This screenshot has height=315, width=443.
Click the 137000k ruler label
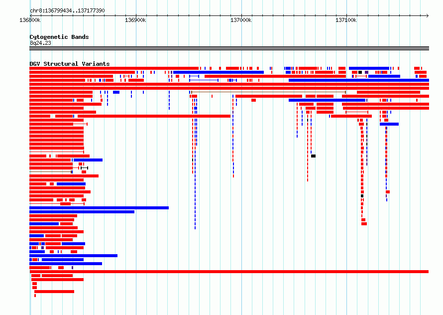241,20
